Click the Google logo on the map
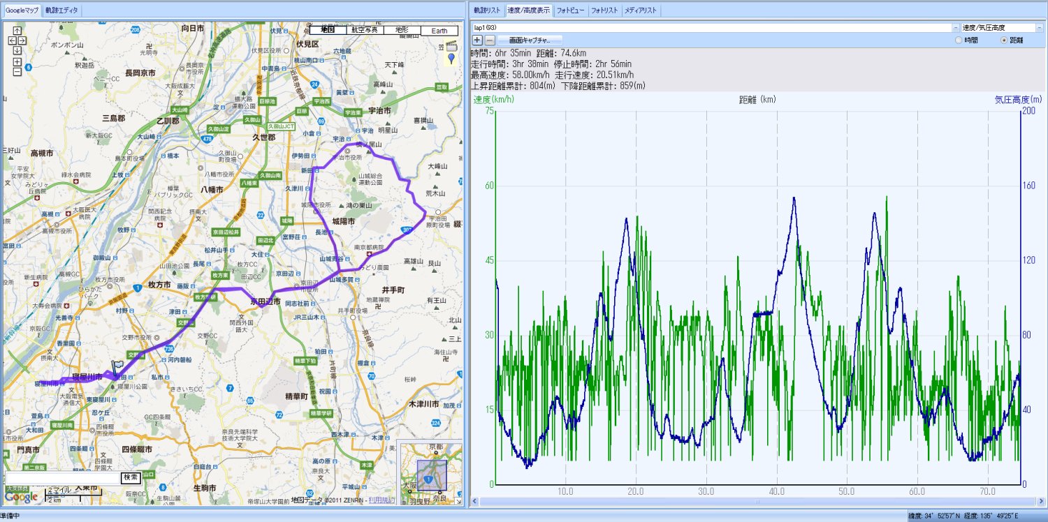The width and height of the screenshot is (1048, 522). point(22,497)
